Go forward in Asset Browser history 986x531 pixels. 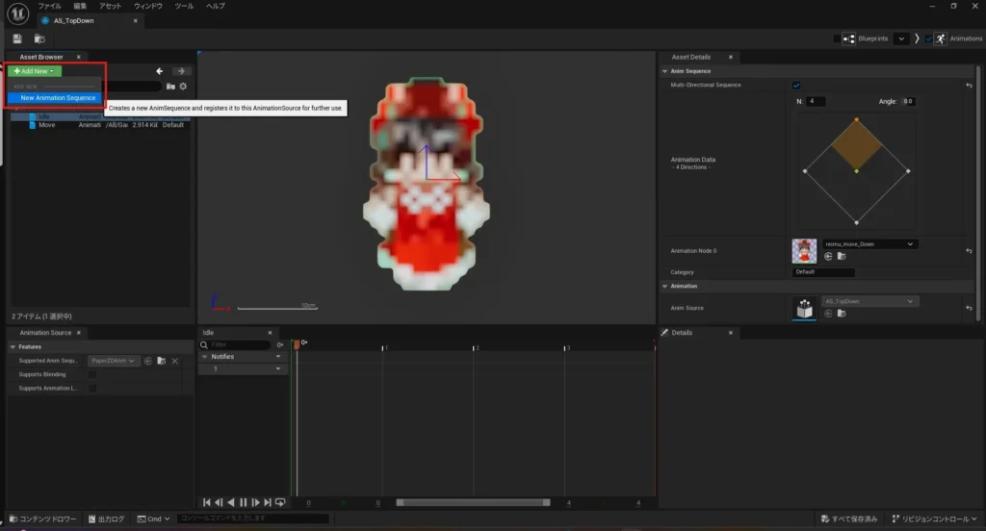point(181,71)
